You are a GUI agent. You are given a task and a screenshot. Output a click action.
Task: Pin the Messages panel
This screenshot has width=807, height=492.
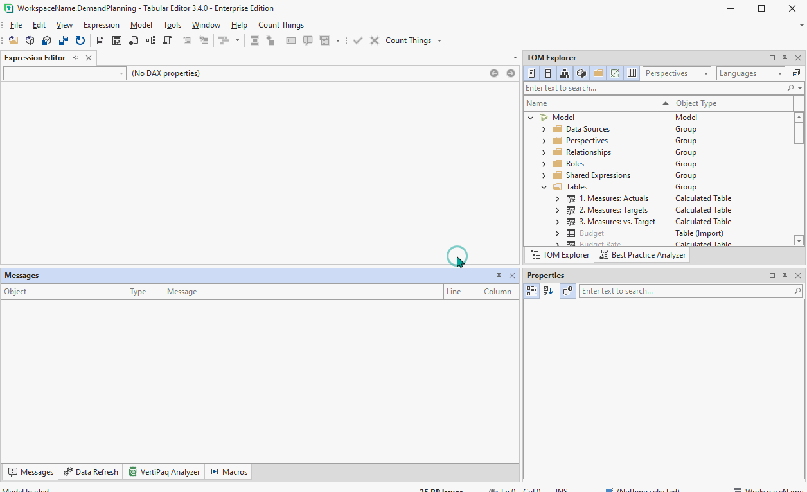pyautogui.click(x=499, y=276)
